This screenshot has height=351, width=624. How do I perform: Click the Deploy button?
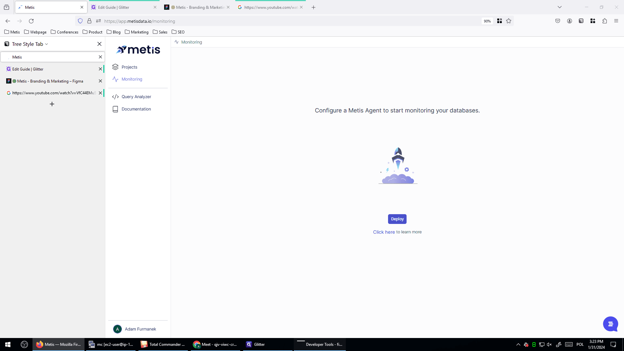(x=397, y=219)
